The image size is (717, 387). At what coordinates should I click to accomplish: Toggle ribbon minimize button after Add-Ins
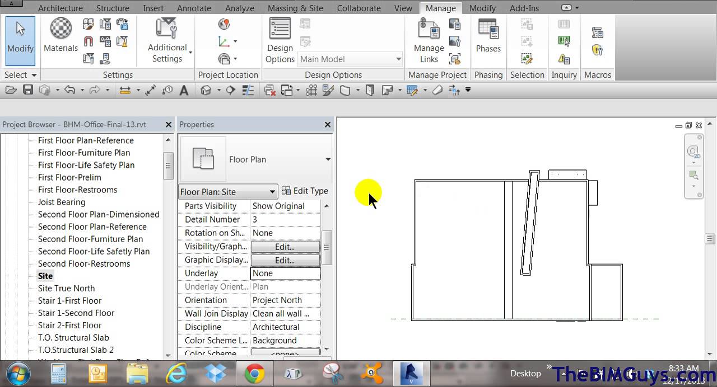(x=566, y=8)
